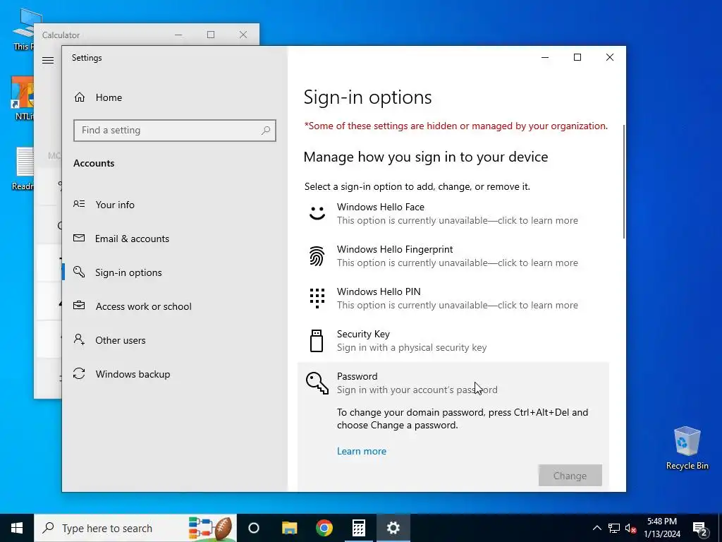Screen dimensions: 722x542
Task: Click the Windows Hello Fingerprint icon
Action: 317,255
